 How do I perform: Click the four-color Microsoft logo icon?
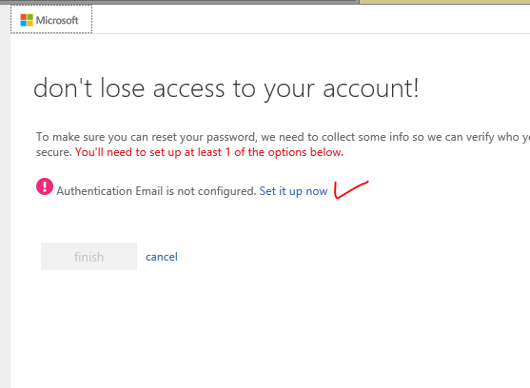(x=27, y=20)
